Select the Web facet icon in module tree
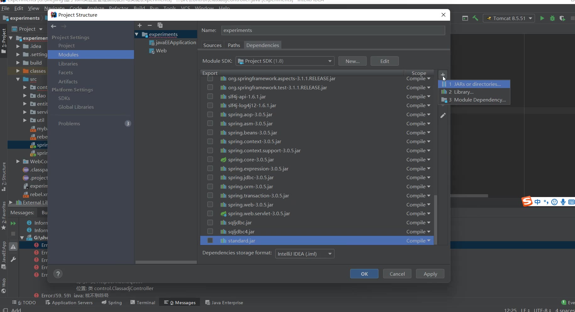The height and width of the screenshot is (312, 575). click(x=152, y=51)
